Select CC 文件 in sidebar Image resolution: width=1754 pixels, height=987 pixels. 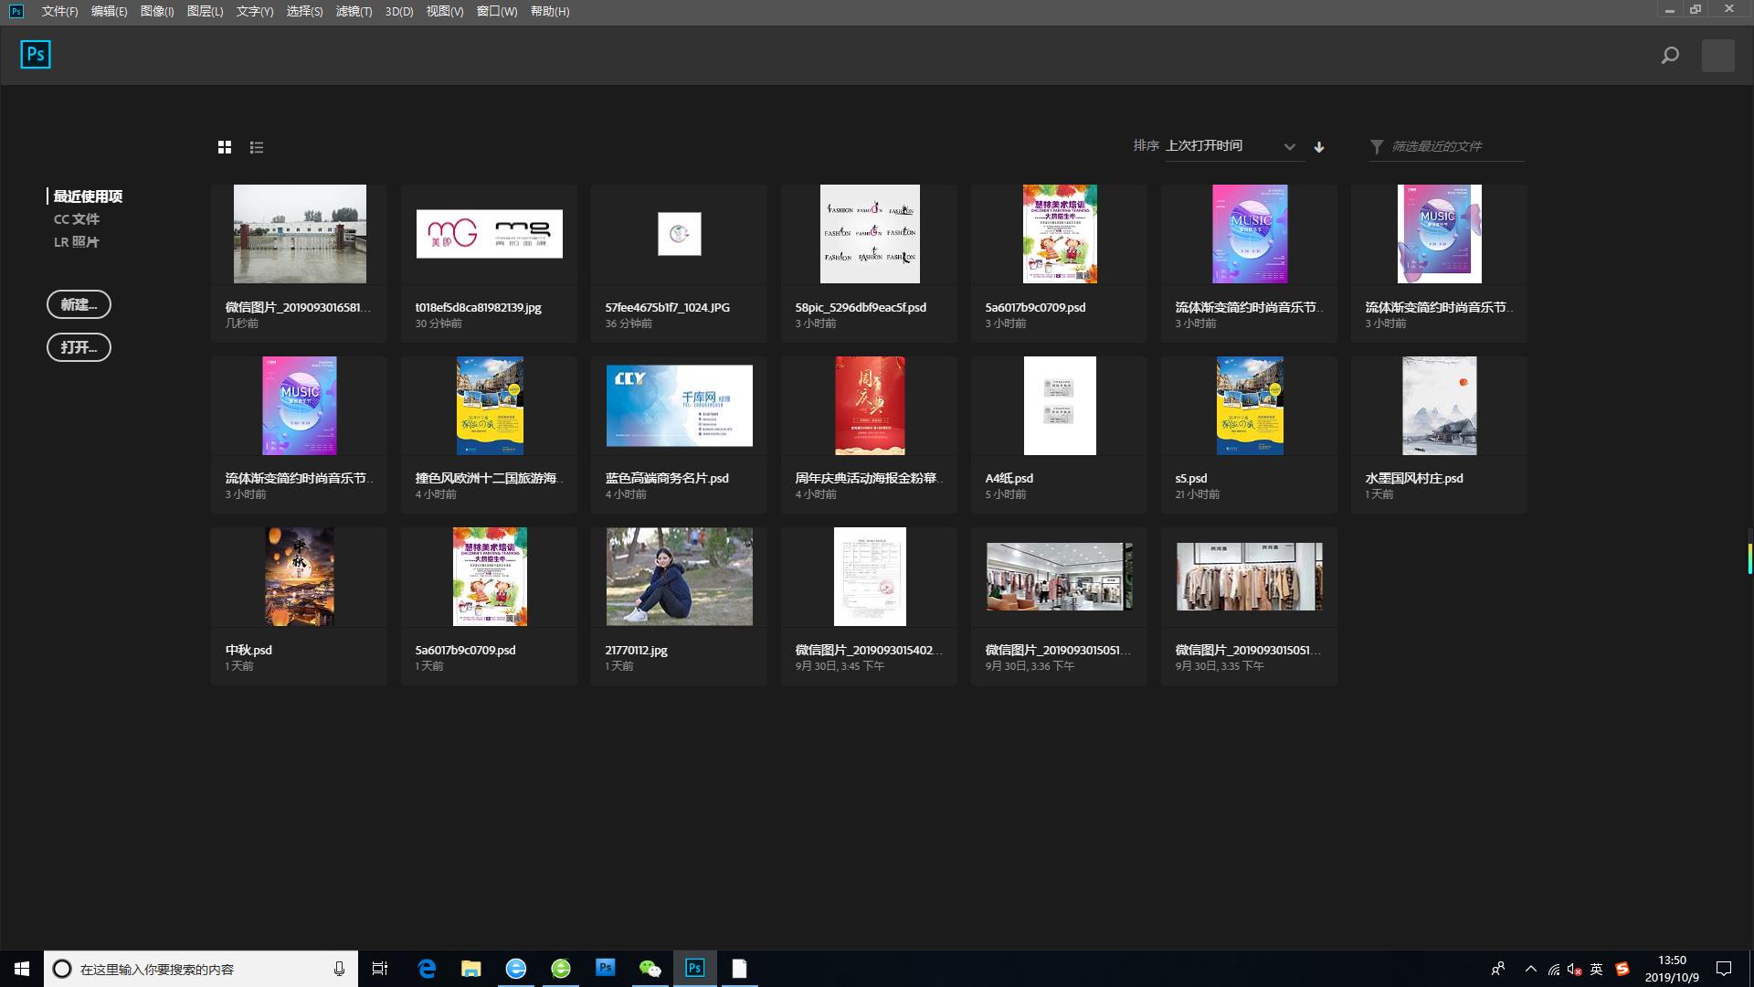[77, 219]
